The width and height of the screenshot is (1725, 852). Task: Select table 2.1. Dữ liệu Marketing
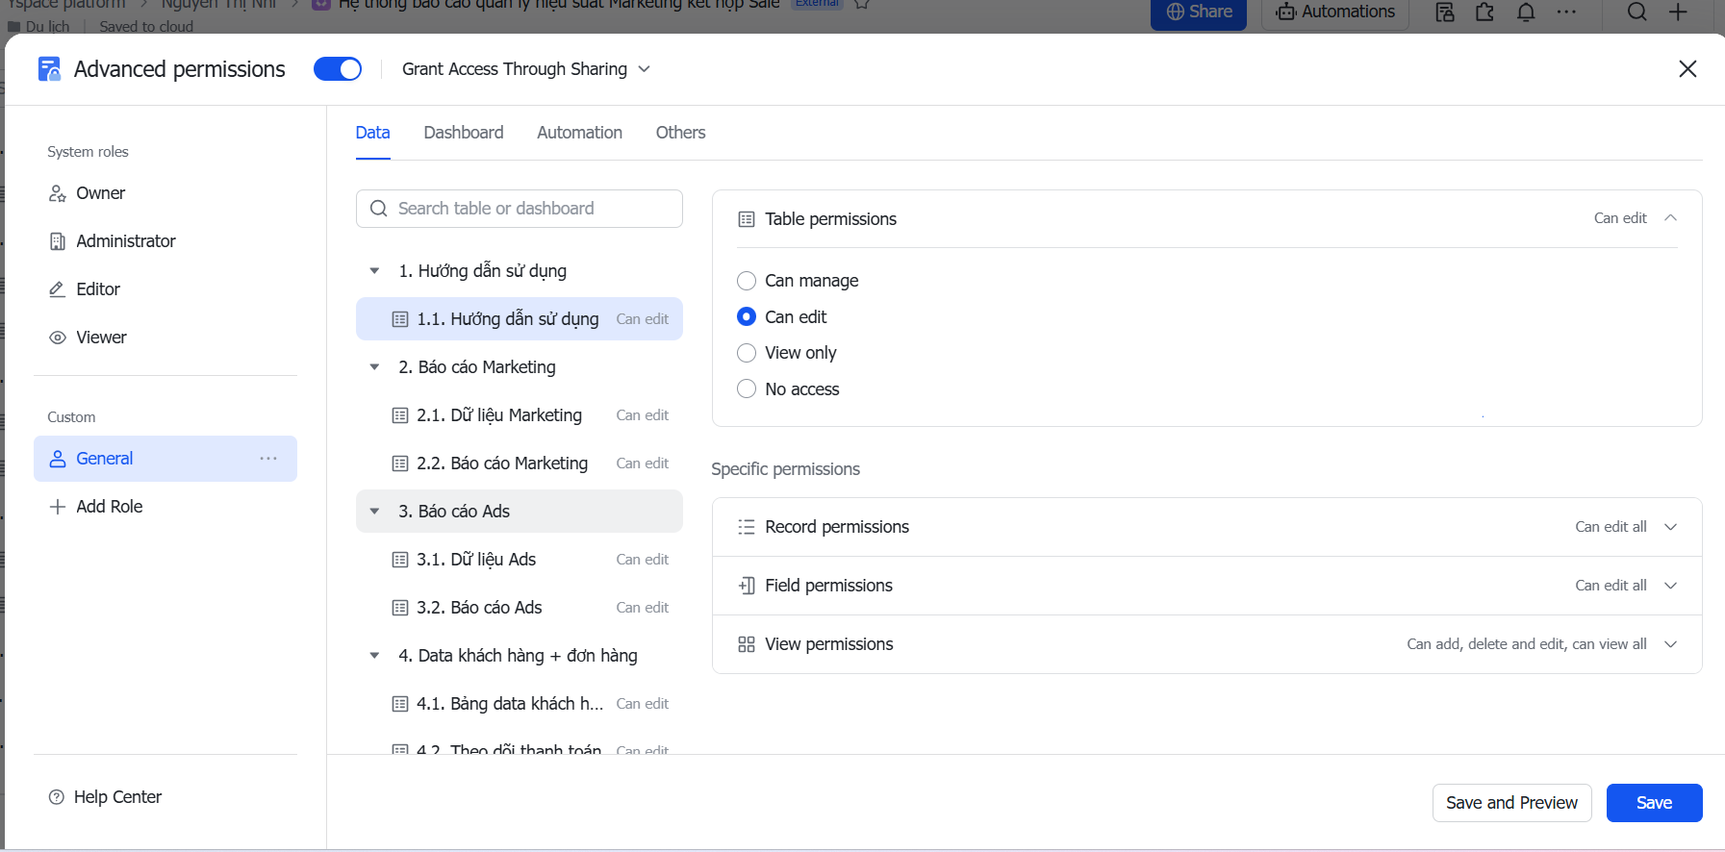click(520, 415)
